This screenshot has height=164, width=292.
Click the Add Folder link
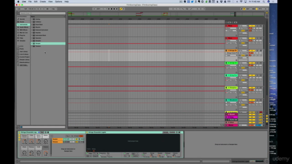pyautogui.click(x=24, y=65)
